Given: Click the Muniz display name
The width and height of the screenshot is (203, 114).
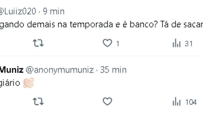Looking at the screenshot, I should pos(12,70).
